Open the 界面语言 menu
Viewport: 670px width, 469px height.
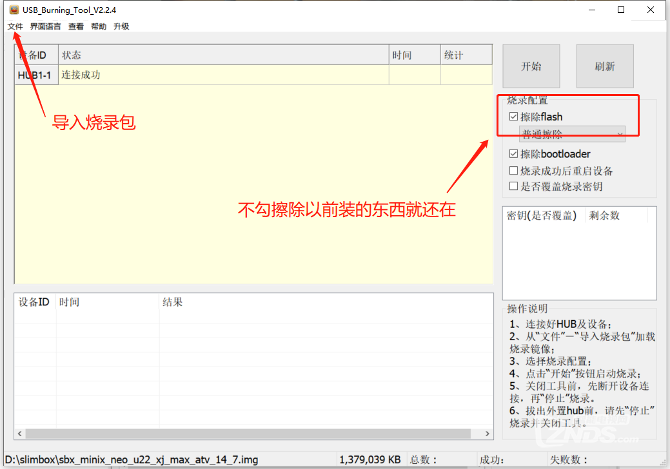coord(45,26)
